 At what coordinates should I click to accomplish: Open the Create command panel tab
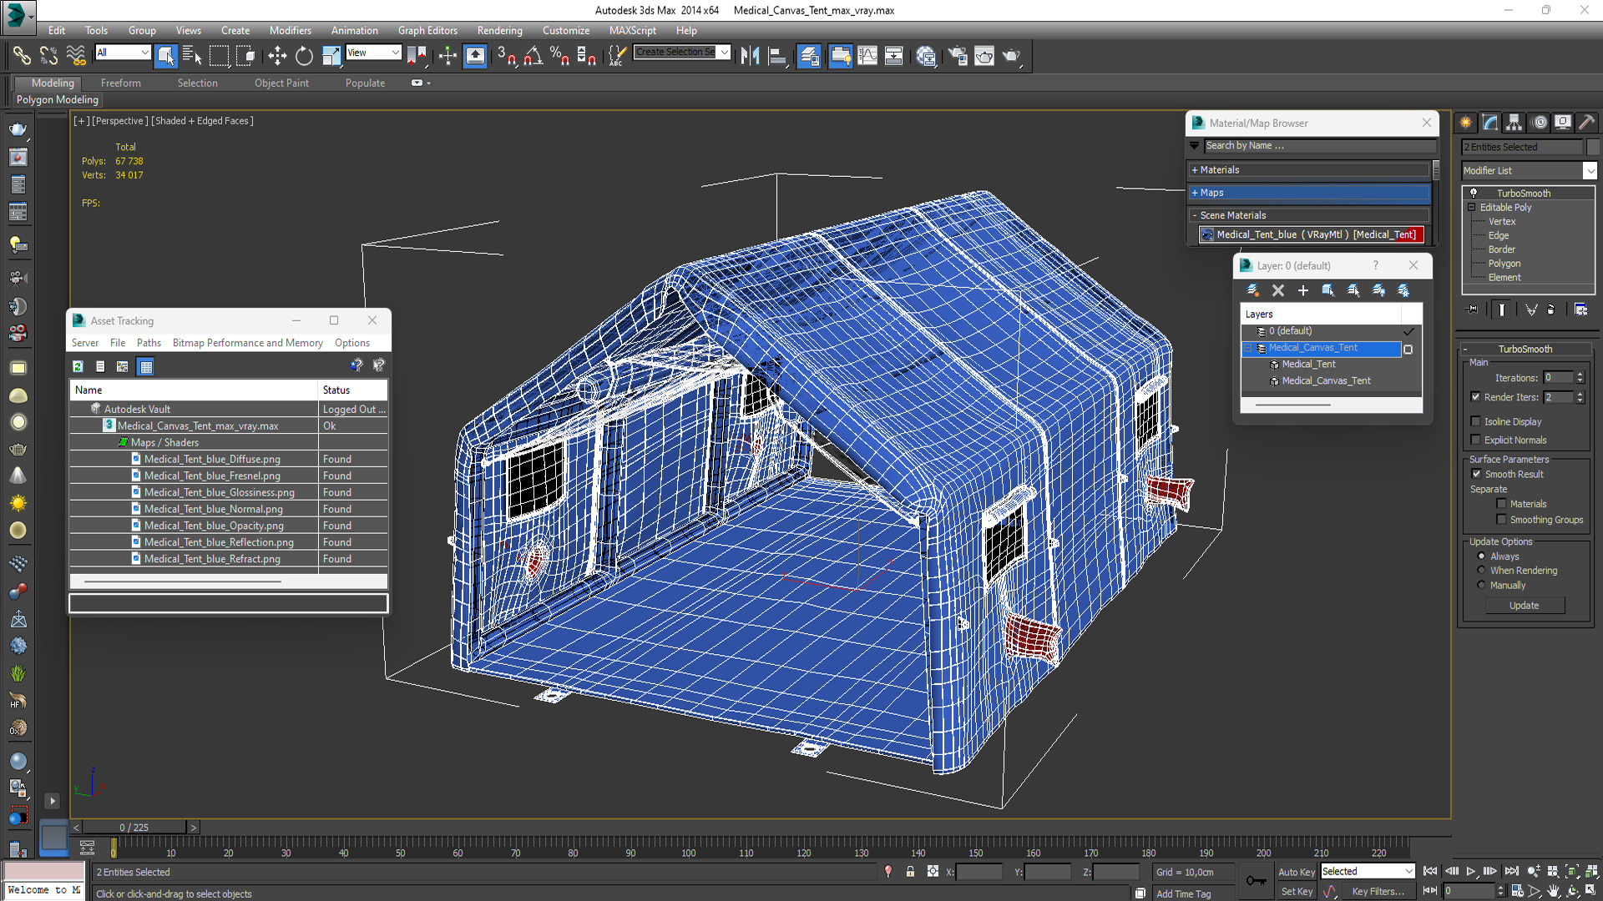(1466, 123)
